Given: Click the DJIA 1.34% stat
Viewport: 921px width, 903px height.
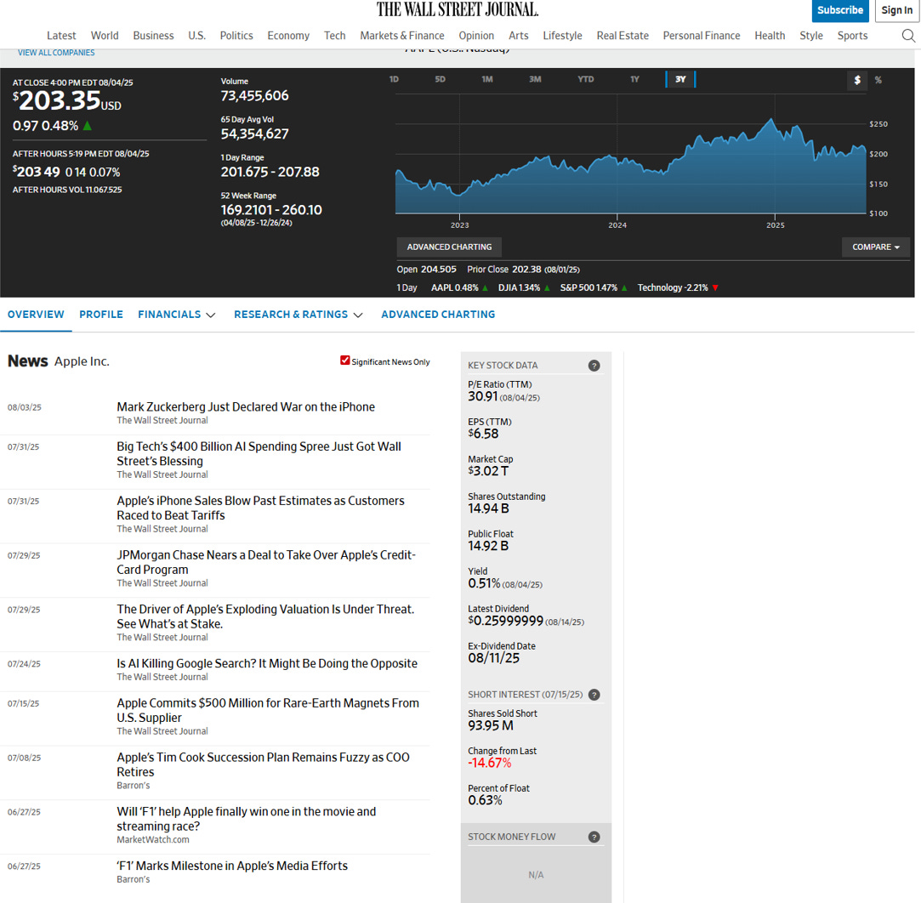Looking at the screenshot, I should [524, 287].
